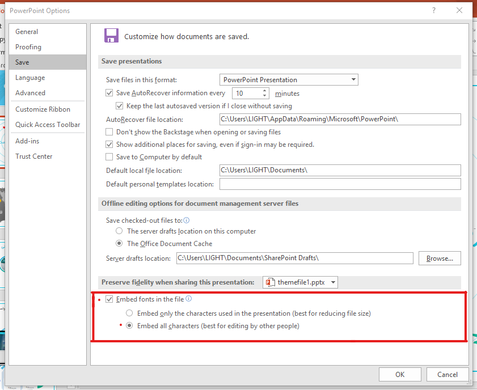Select Embed all characters radio option
This screenshot has width=477, height=390.
tap(129, 325)
